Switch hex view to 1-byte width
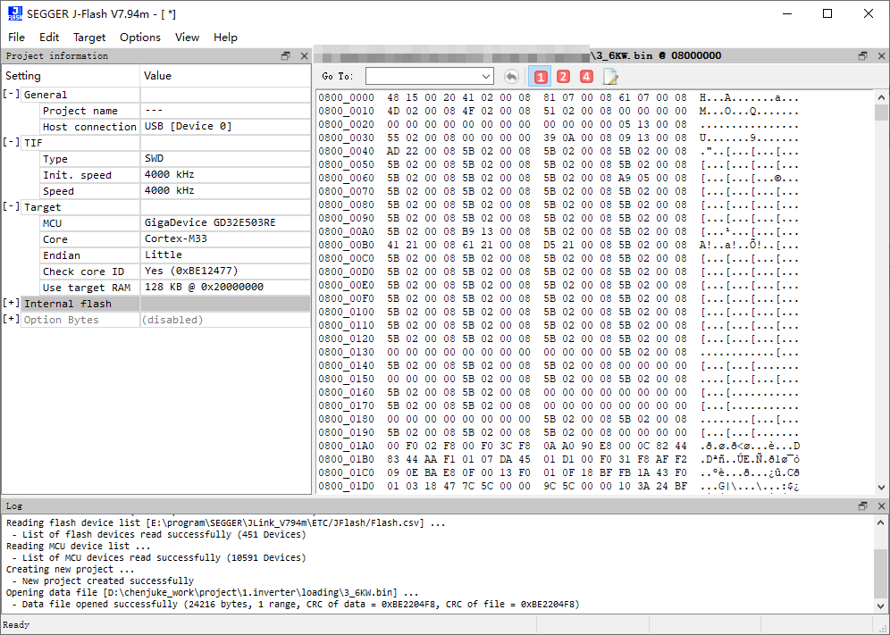The width and height of the screenshot is (890, 635). (x=540, y=76)
